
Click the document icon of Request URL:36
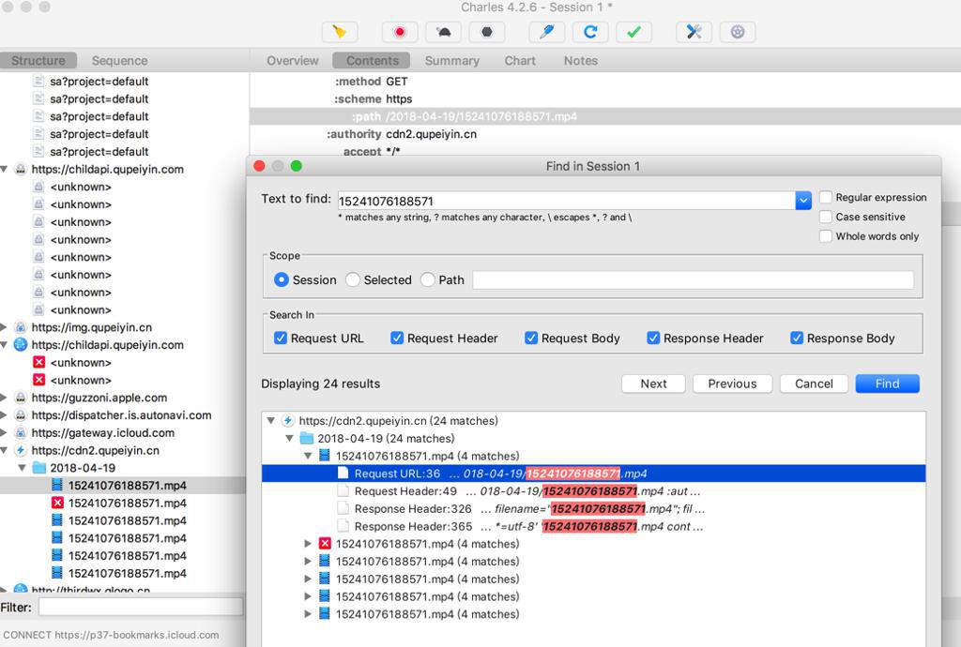[343, 474]
